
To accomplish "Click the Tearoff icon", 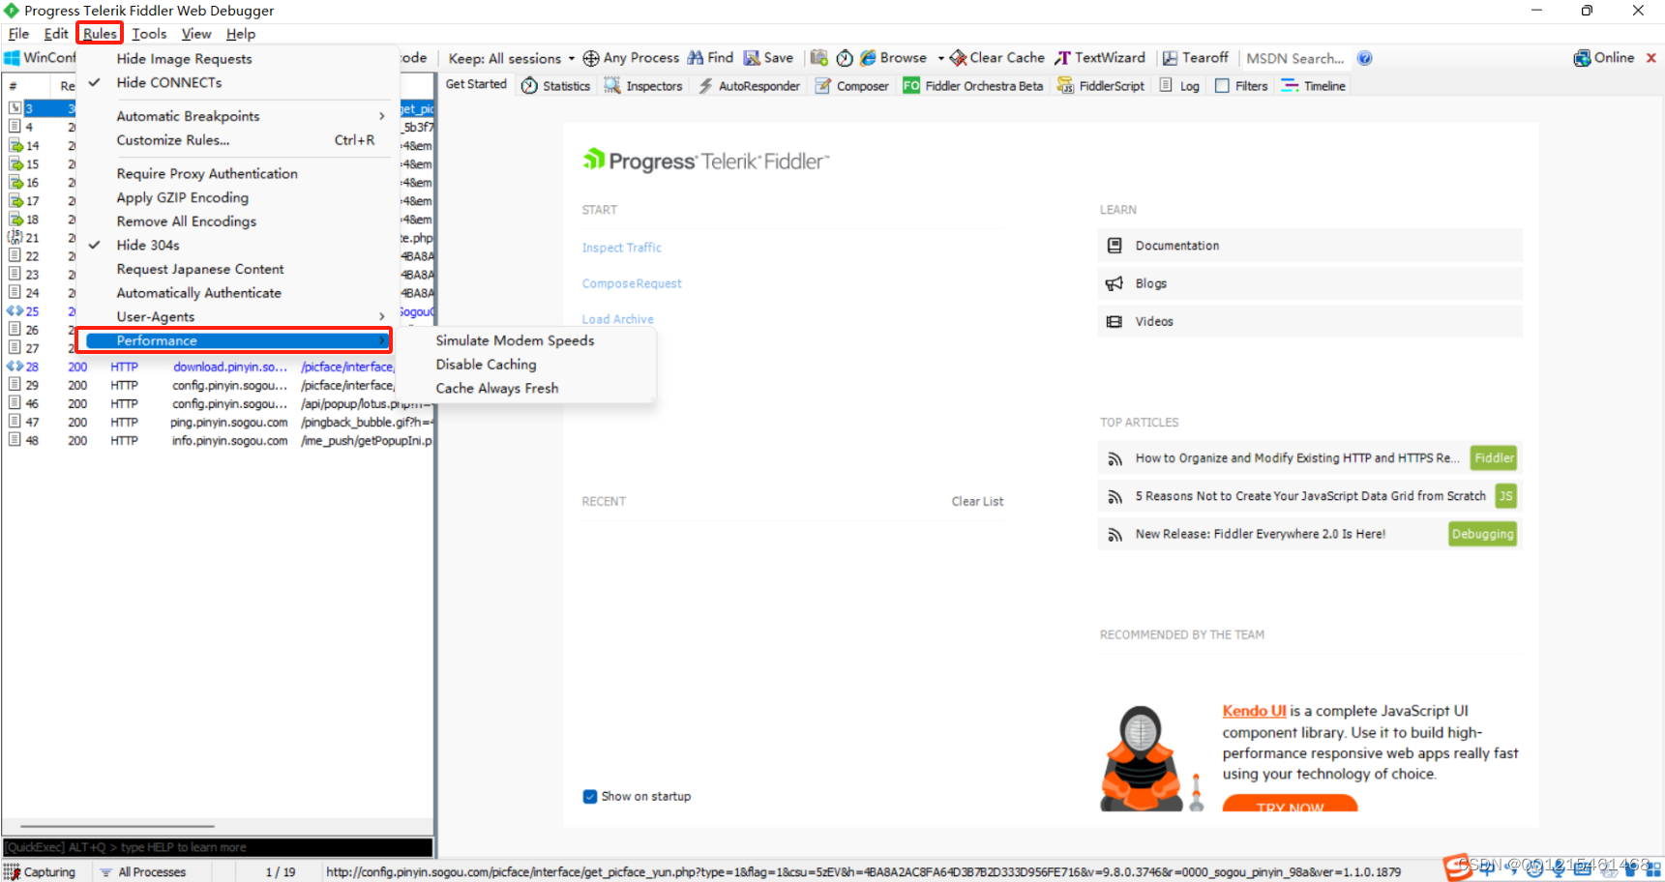I will 1170,58.
